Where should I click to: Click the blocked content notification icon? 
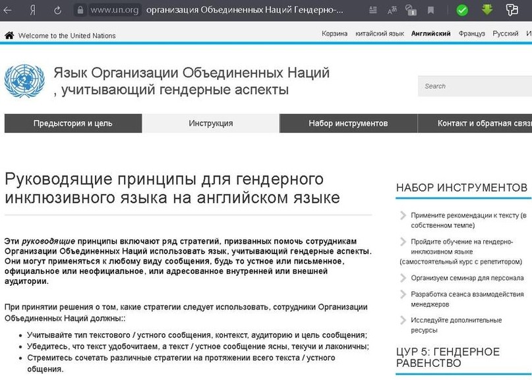412,10
